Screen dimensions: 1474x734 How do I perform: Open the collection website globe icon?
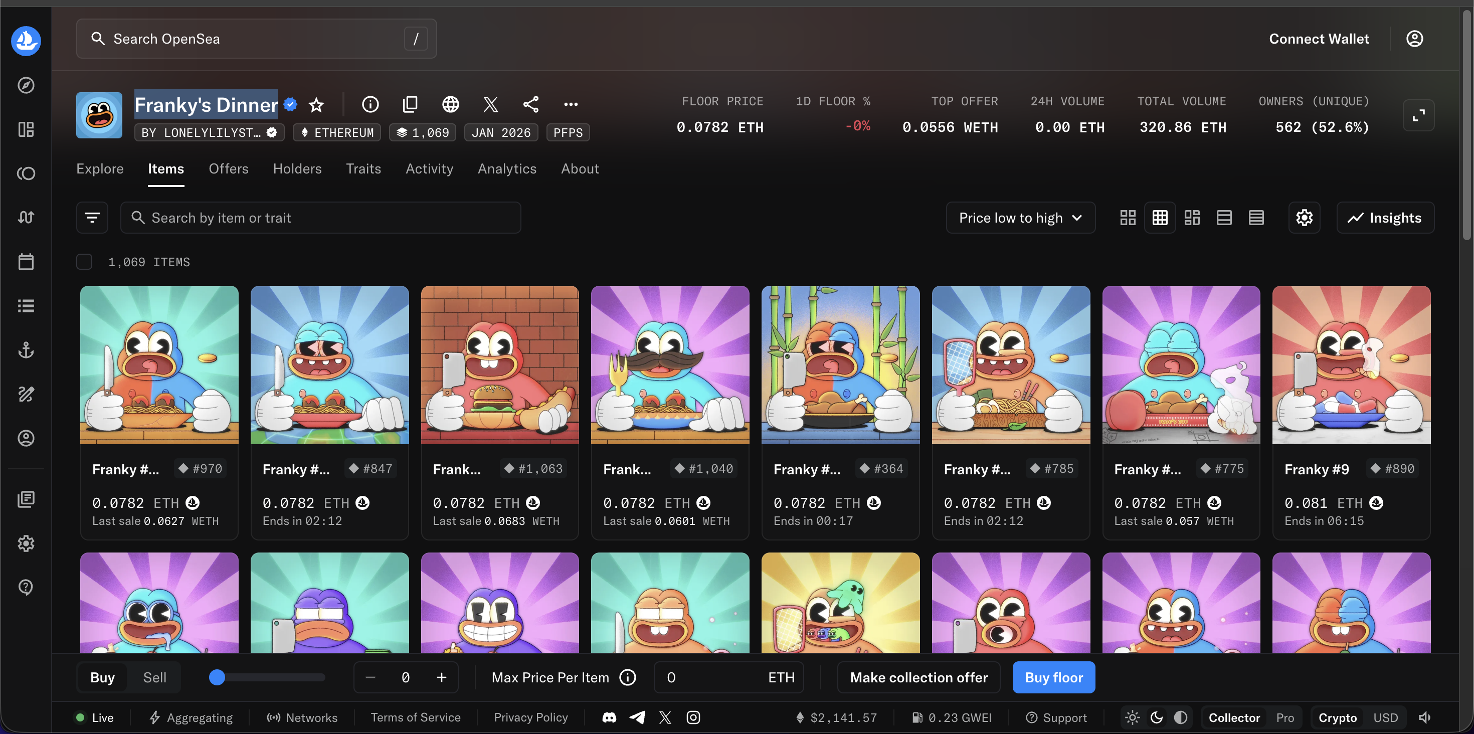[450, 104]
